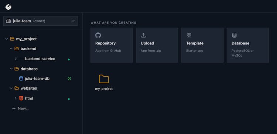Click the green status dot beside html
This screenshot has width=277, height=134.
[69, 99]
